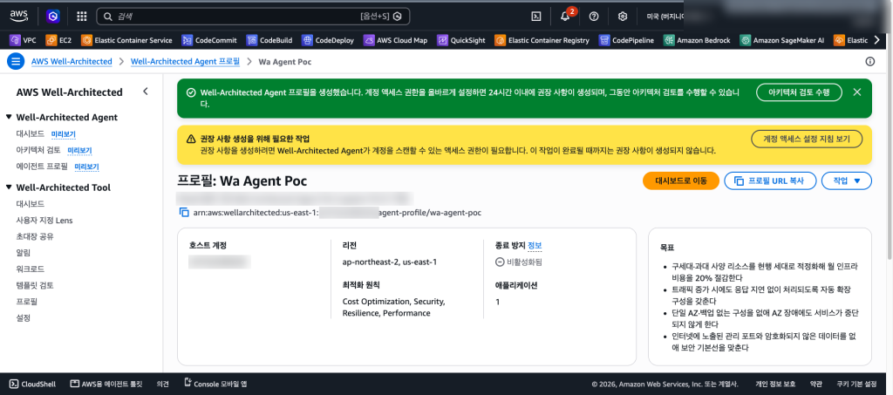Open CodeCommit favorites shortcut
The width and height of the screenshot is (893, 395).
210,40
